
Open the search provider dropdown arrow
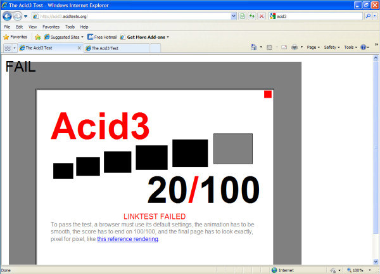(x=375, y=16)
